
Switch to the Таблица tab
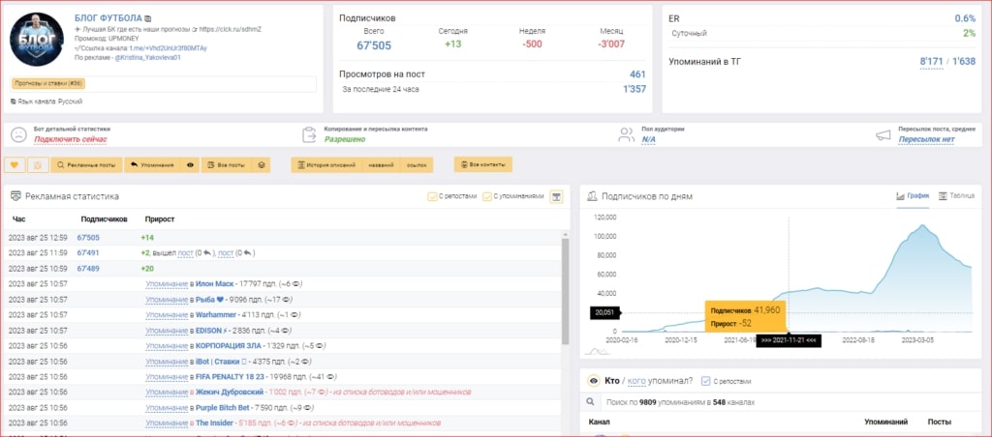point(956,195)
